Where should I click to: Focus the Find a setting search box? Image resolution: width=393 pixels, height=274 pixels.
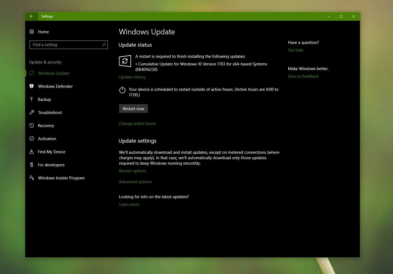(69, 45)
